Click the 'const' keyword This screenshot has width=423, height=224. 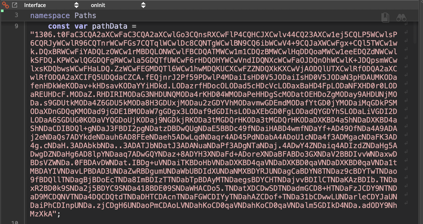point(59,26)
